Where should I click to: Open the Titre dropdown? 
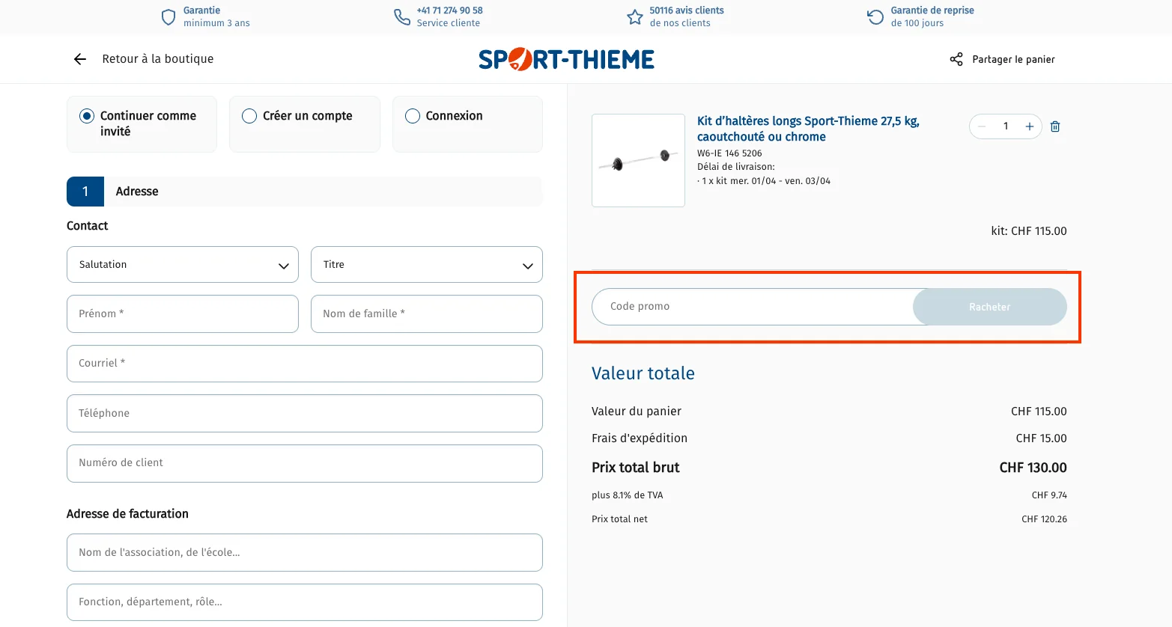click(426, 264)
